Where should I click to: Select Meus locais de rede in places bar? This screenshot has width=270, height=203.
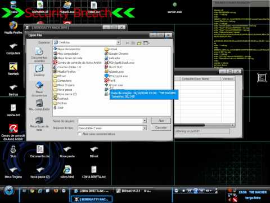[39, 124]
